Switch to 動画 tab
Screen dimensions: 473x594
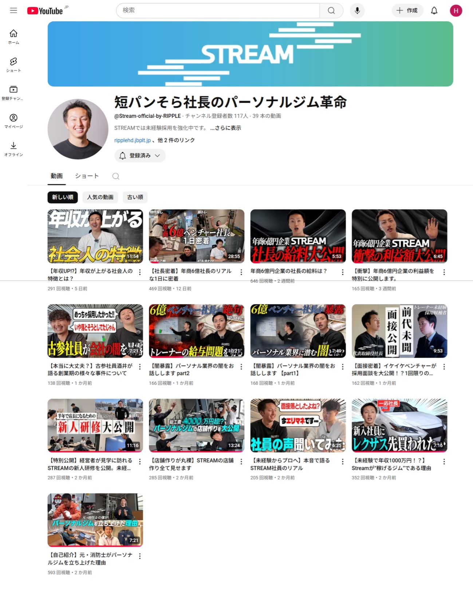click(x=56, y=176)
